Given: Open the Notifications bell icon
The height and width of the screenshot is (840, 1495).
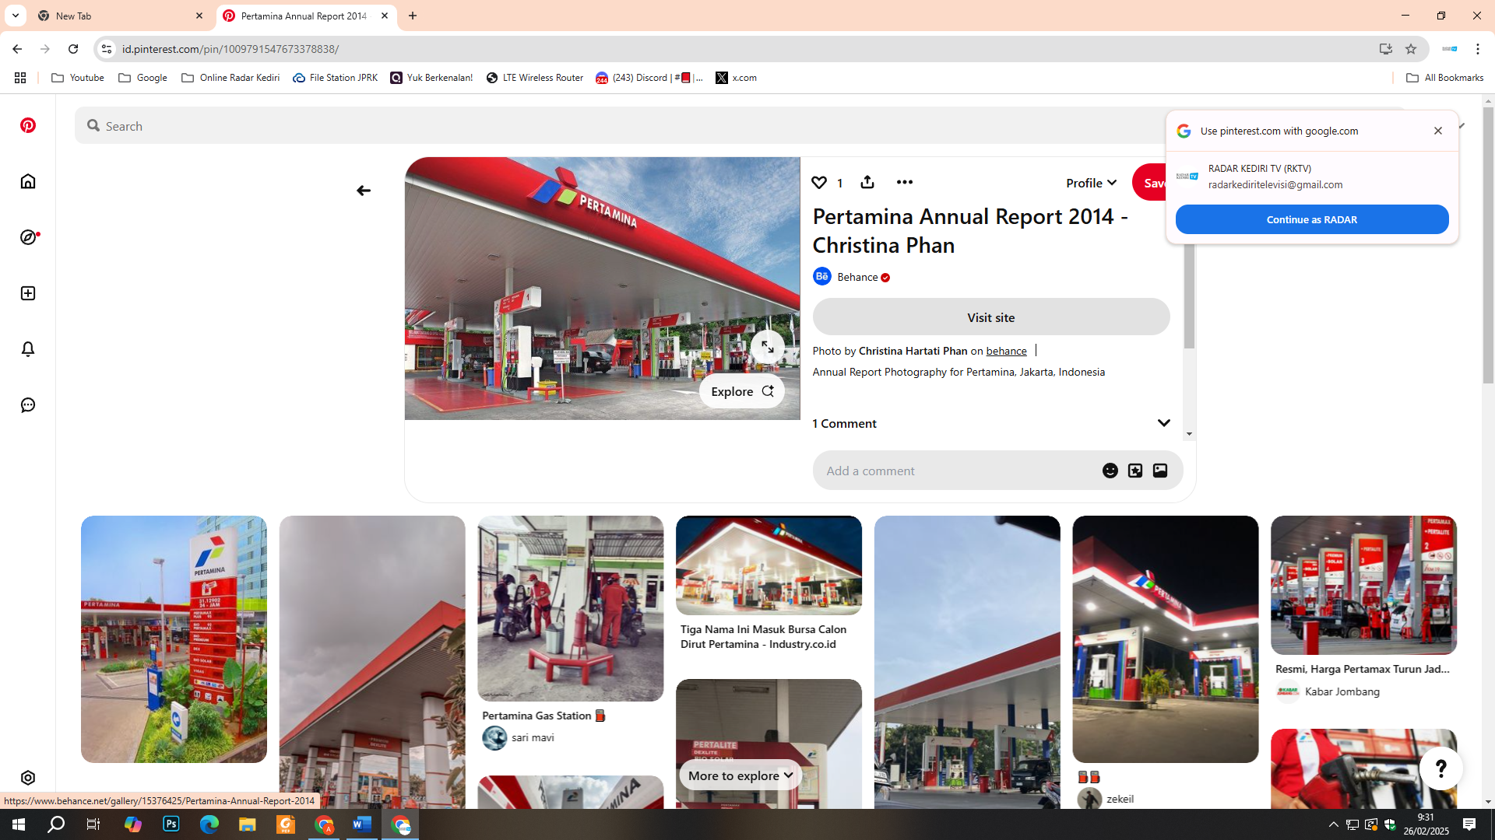Looking at the screenshot, I should [x=28, y=349].
